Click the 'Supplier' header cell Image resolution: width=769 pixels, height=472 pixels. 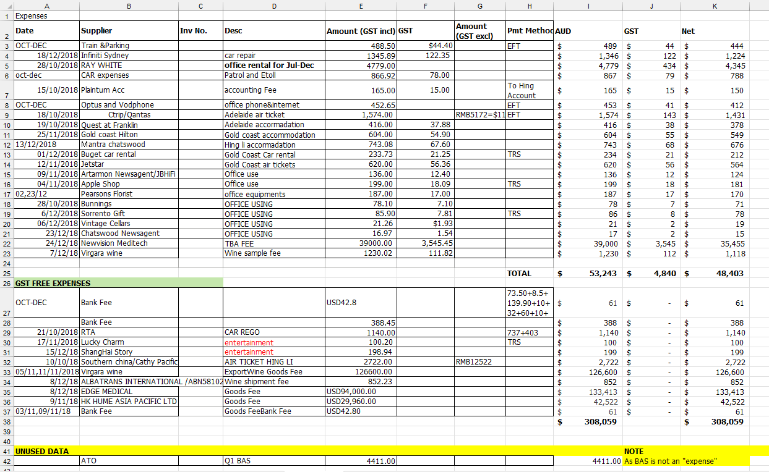click(129, 31)
